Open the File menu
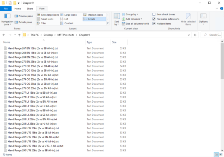 coord(6,8)
